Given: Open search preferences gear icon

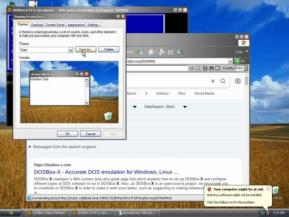Looking at the screenshot, I should (238, 81).
